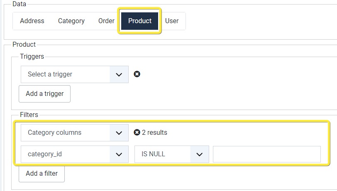337x191 pixels.
Task: Expand the IS NULL operator dropdown arrow
Action: (x=200, y=154)
